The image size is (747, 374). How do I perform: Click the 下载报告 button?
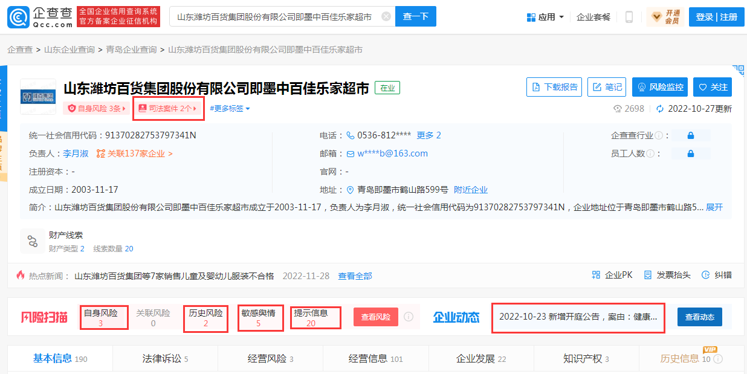pos(554,87)
